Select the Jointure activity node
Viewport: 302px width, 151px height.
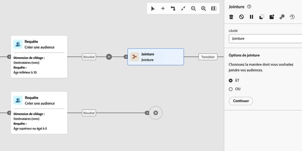point(155,57)
